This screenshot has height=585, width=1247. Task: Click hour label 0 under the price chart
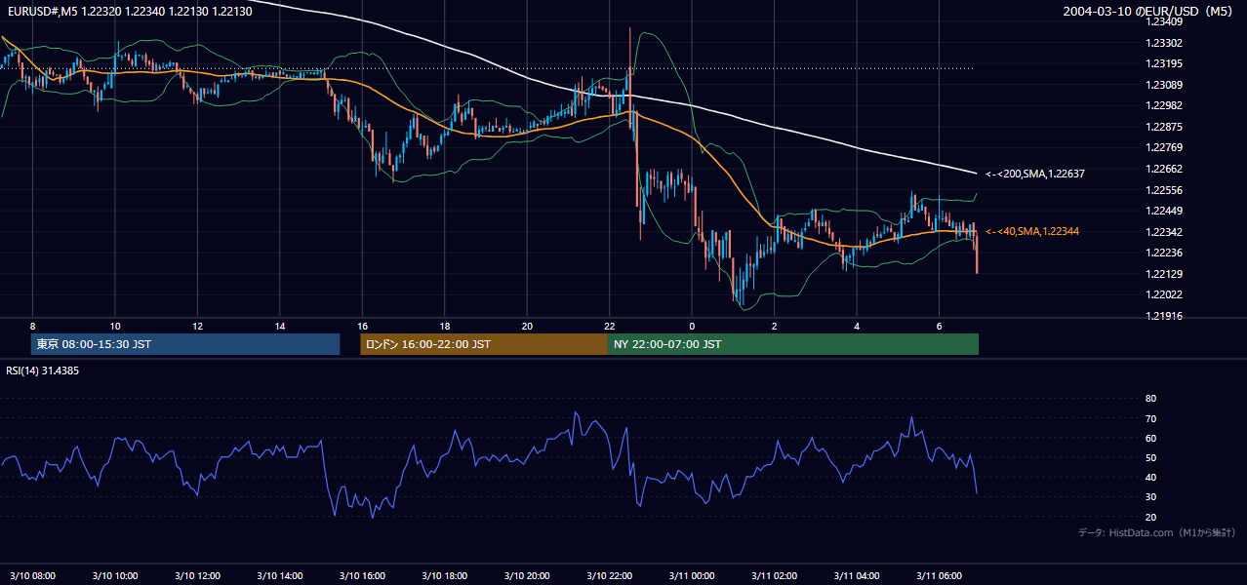(692, 326)
